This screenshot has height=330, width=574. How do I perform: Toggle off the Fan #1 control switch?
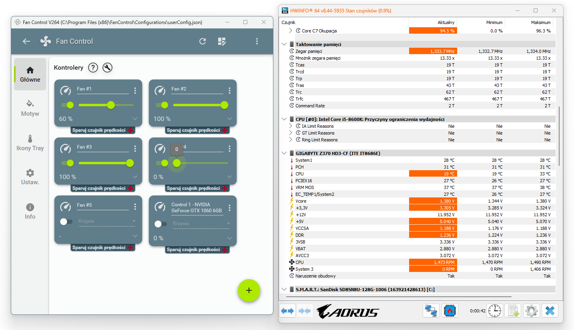pos(68,105)
